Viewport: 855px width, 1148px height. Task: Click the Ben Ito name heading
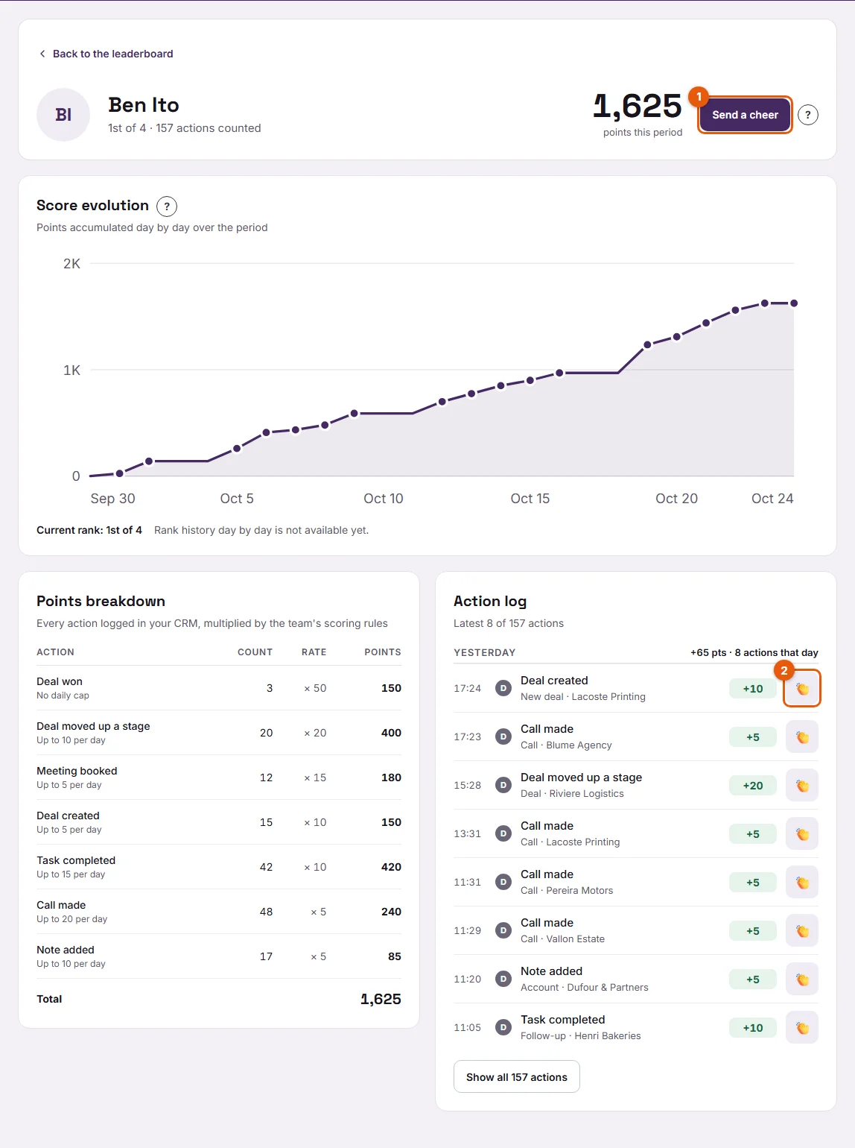[x=144, y=105]
